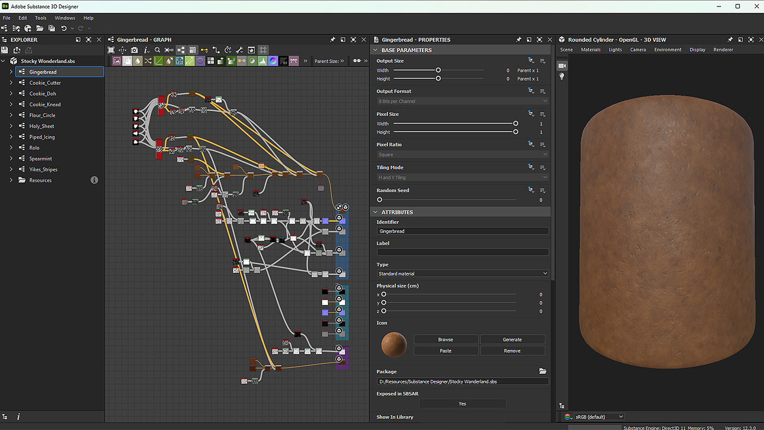Open the Materials menu in 3D view
The image size is (764, 430).
tap(590, 50)
